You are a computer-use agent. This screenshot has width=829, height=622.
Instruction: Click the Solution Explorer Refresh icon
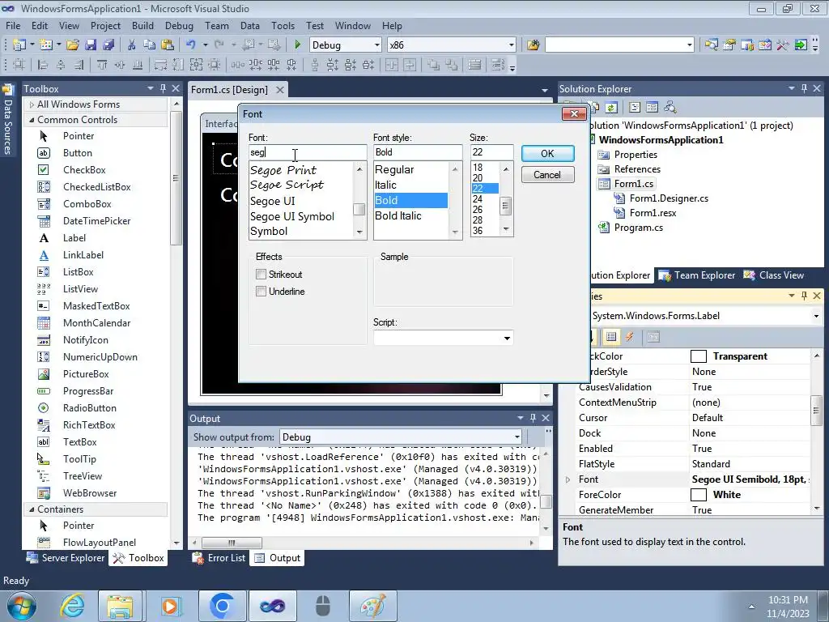(611, 108)
